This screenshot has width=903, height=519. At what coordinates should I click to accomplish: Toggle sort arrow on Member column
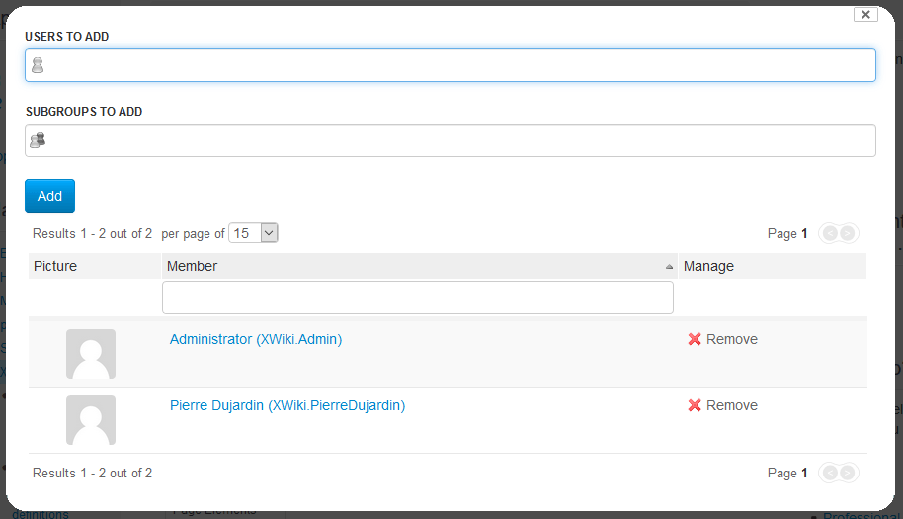pos(669,267)
